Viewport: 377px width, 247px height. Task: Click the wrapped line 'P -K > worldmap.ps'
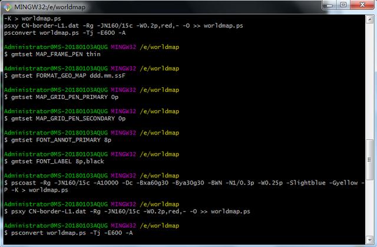[36, 190]
